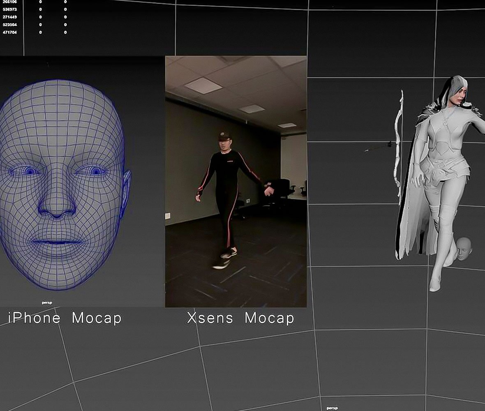485x411 pixels.
Task: Click the persp label under the wireframe head
Action: pos(46,303)
